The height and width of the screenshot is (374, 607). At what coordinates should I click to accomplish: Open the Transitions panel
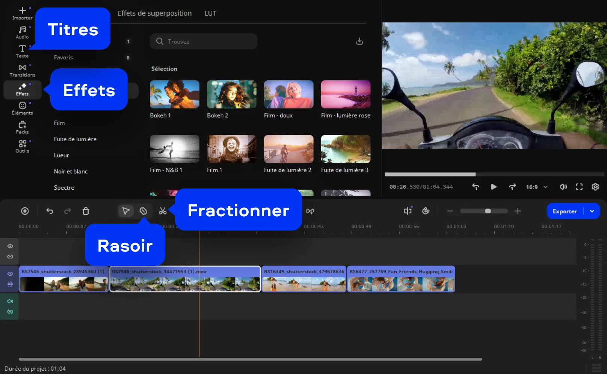pos(22,70)
